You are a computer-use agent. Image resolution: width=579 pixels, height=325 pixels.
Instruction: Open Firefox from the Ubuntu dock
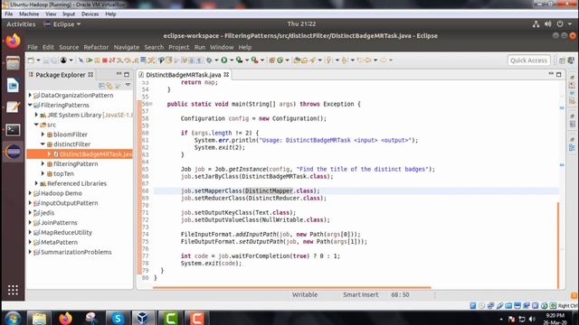[x=13, y=41]
